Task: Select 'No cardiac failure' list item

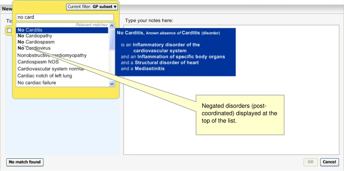Action: (x=37, y=83)
